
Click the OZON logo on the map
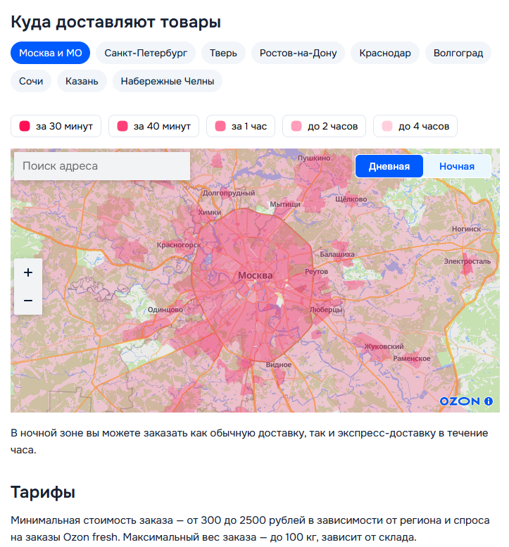point(460,401)
